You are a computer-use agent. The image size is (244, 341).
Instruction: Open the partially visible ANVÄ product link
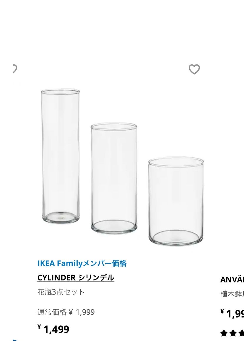232,279
